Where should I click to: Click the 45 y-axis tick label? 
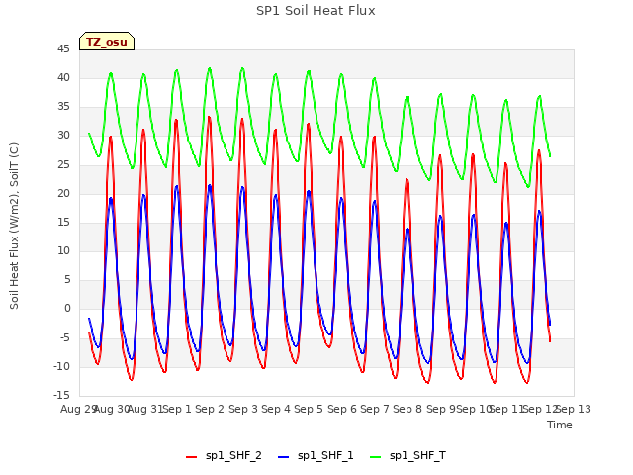pos(63,48)
